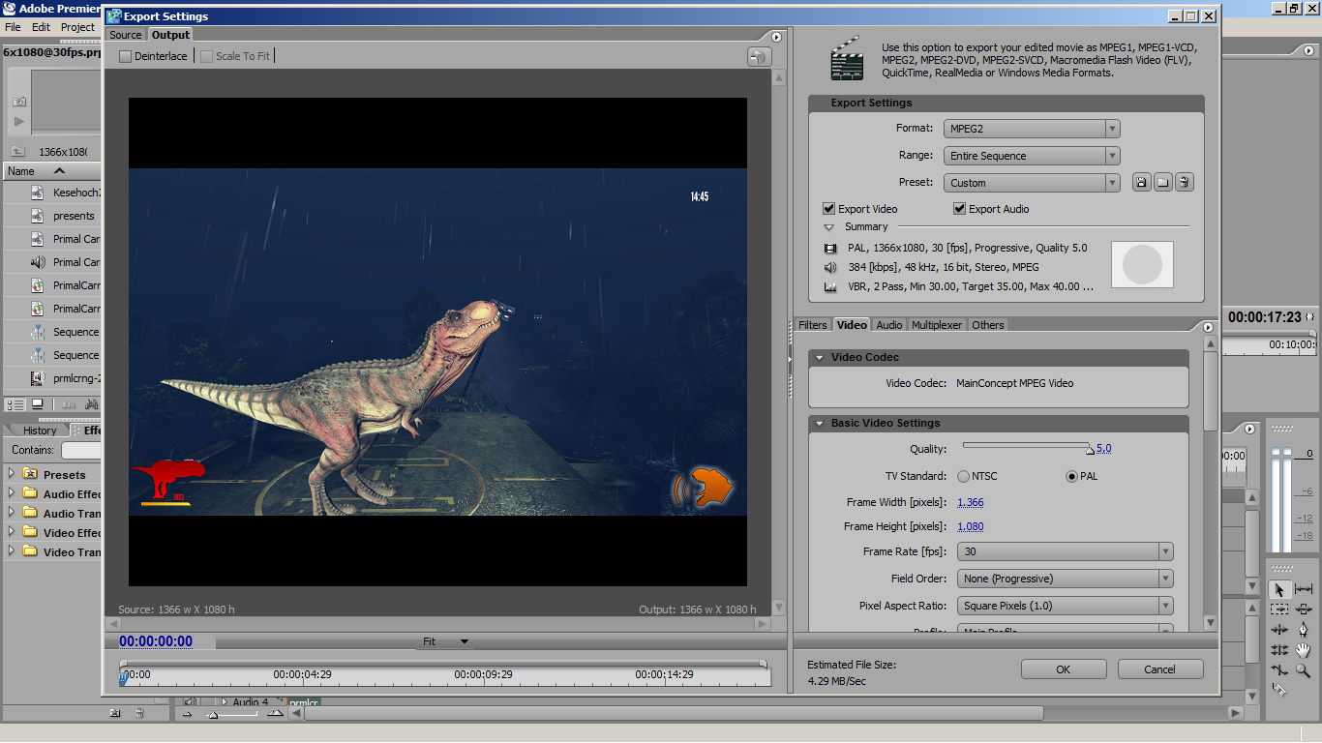
Task: Click the Quality slider handle
Action: [1090, 450]
